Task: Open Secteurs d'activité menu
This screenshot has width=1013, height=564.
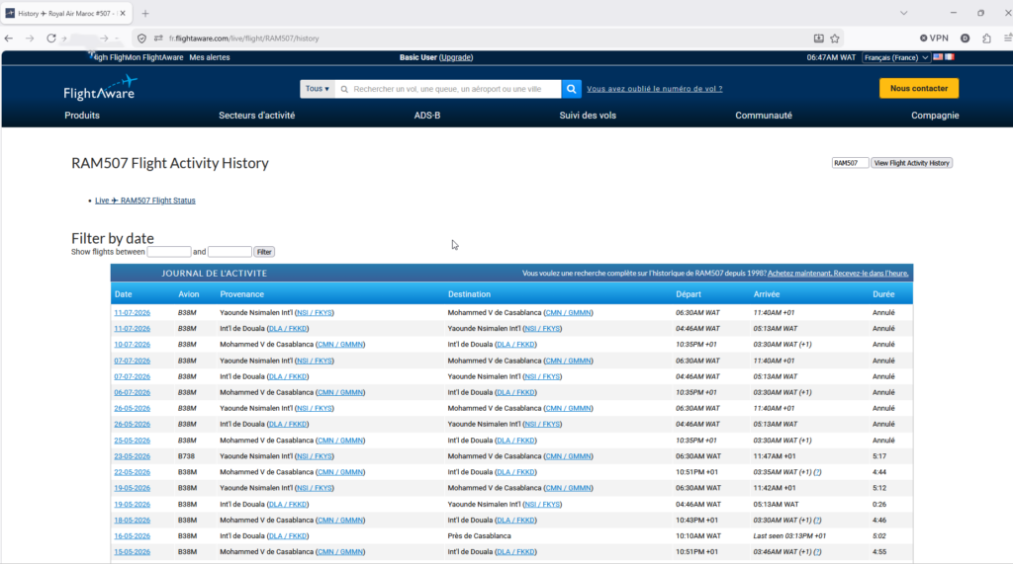Action: [256, 116]
